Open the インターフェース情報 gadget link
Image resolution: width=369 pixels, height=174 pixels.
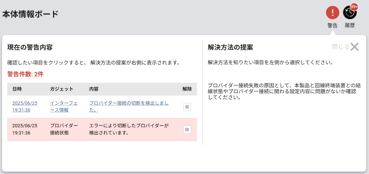click(64, 107)
